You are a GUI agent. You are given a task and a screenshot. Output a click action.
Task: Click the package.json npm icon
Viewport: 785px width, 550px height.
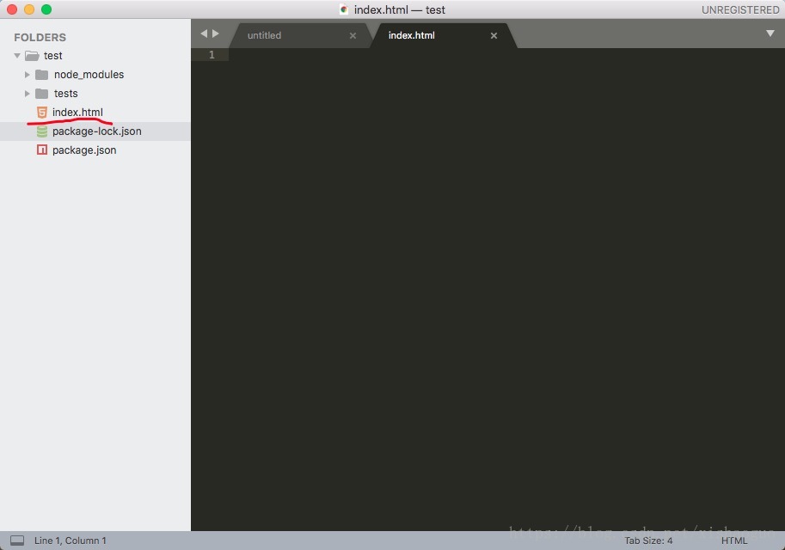[x=42, y=150]
